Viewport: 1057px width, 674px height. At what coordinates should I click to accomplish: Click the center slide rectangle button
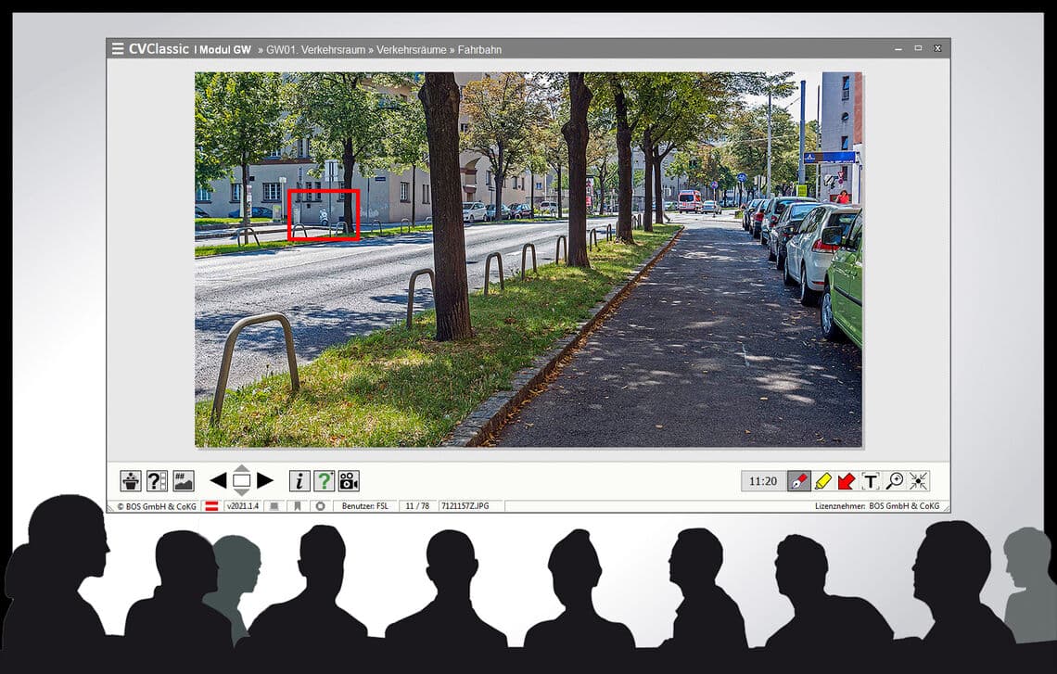coord(241,480)
